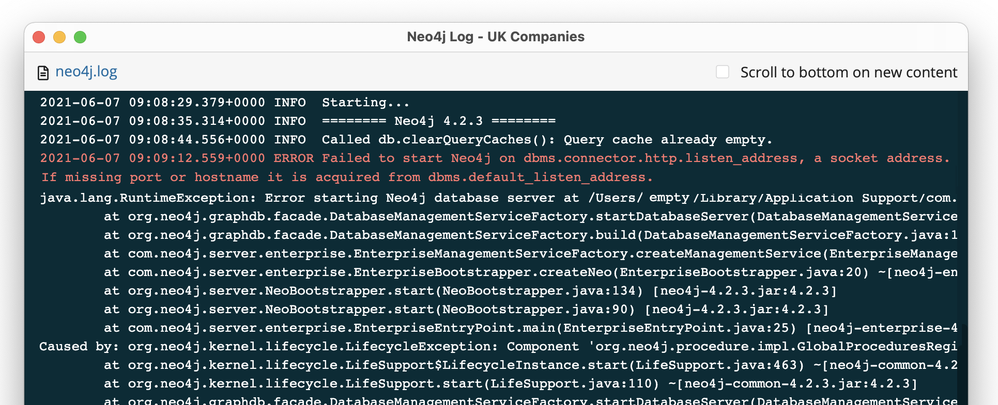Image resolution: width=998 pixels, height=405 pixels.
Task: Select the EnterpriseEntryPoint.main stack trace line
Action: click(x=530, y=328)
